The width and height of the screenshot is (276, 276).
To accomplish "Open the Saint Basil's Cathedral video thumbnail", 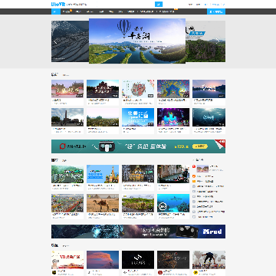I will [103, 174].
